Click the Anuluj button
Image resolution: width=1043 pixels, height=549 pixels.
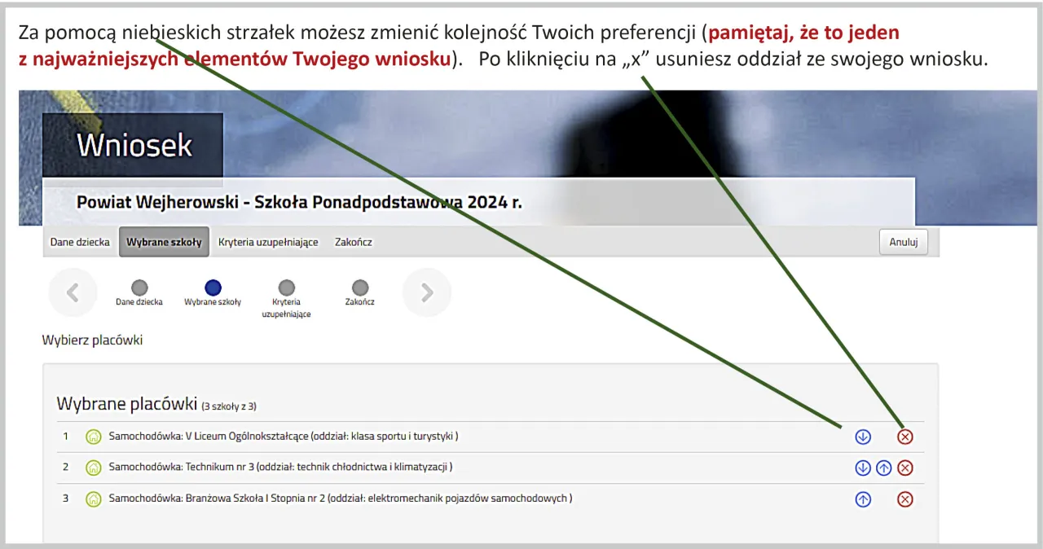[x=904, y=242]
